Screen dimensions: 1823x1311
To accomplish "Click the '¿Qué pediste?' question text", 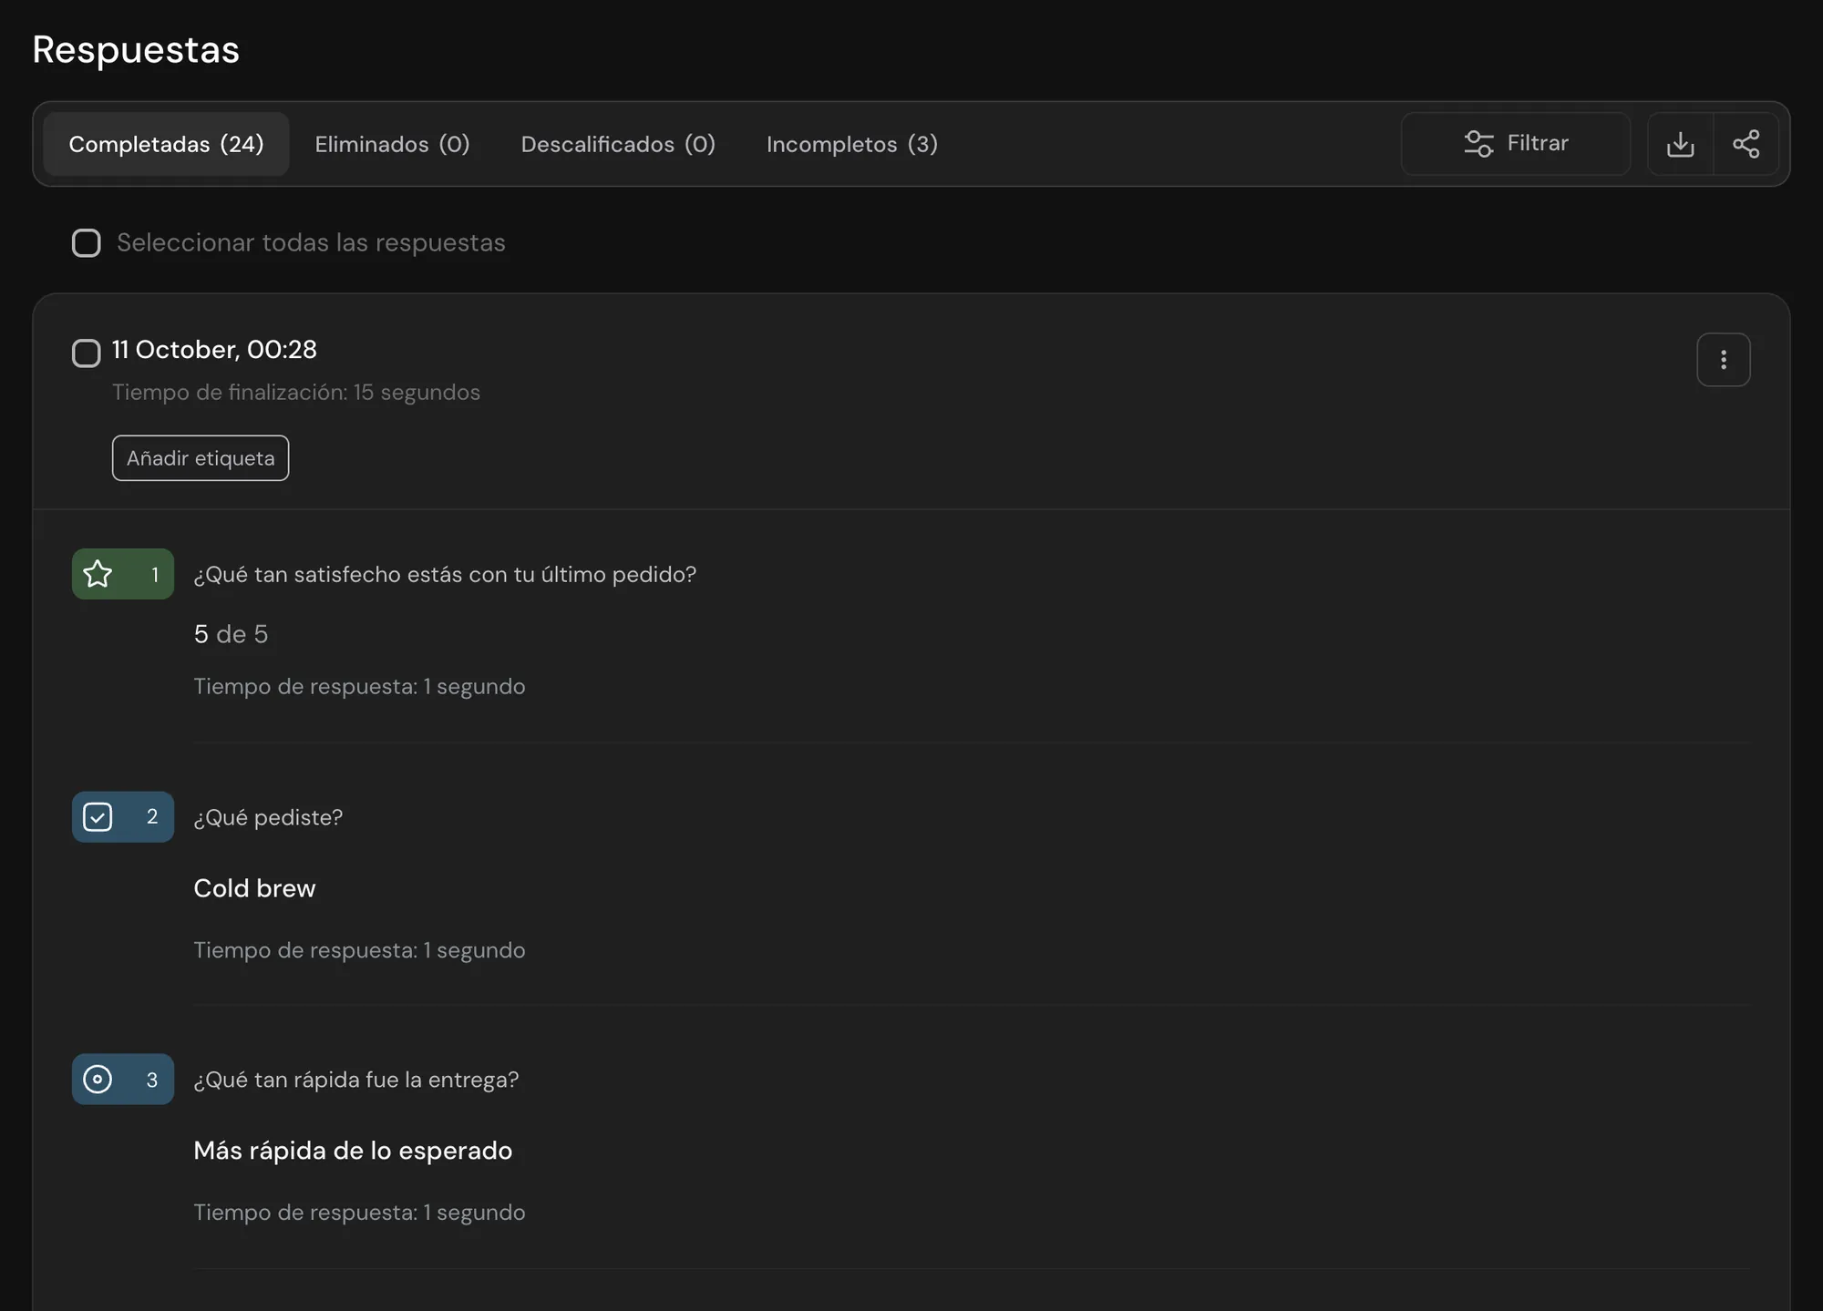I will (268, 818).
